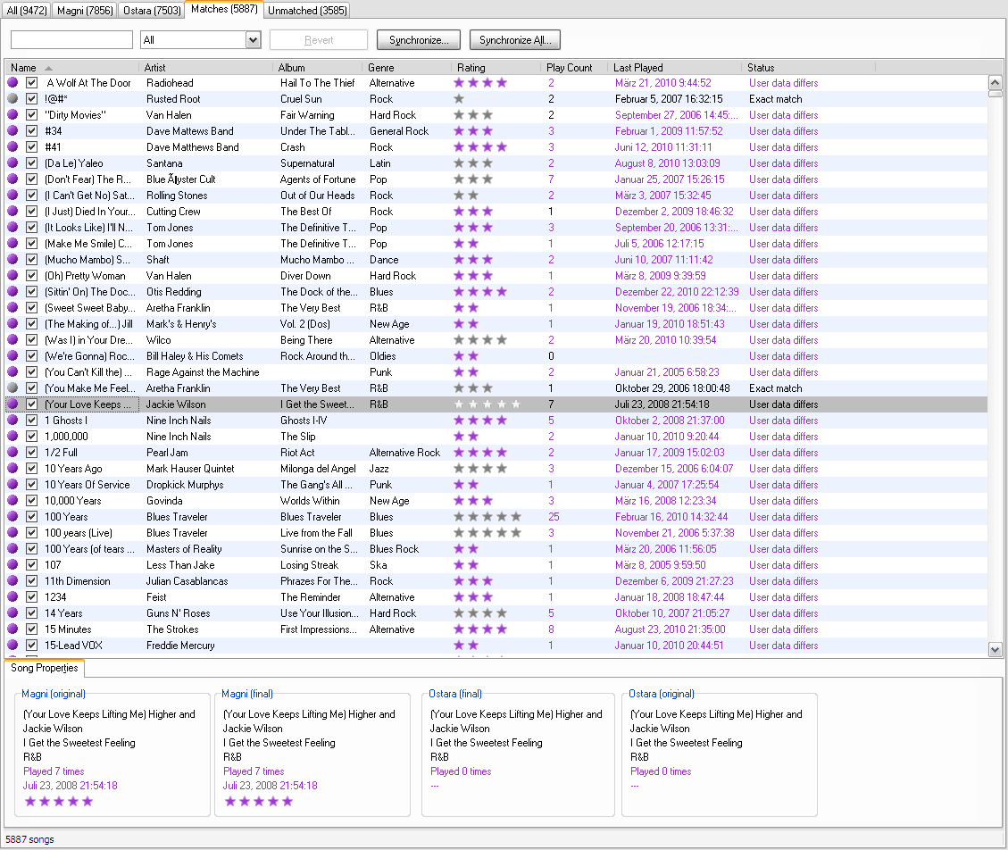Select the Matches (5887) tab
Image resolution: width=1008 pixels, height=850 pixels.
tap(224, 9)
